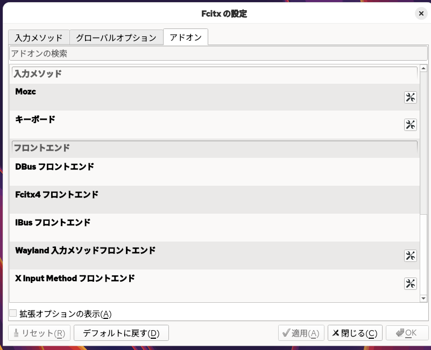The image size is (431, 350).
Task: Switch to the グローバルオプション tab
Action: pyautogui.click(x=116, y=37)
